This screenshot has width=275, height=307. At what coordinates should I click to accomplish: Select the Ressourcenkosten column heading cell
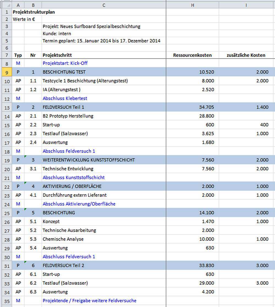click(193, 55)
